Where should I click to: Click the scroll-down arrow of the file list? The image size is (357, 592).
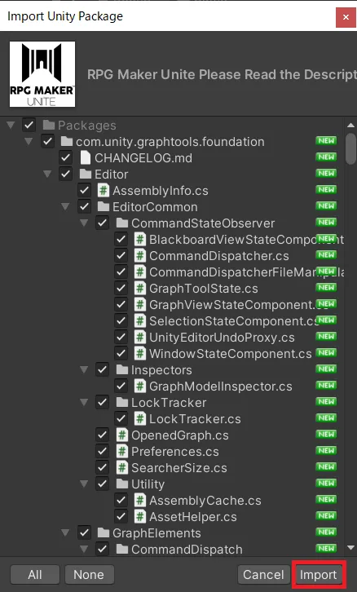351,547
